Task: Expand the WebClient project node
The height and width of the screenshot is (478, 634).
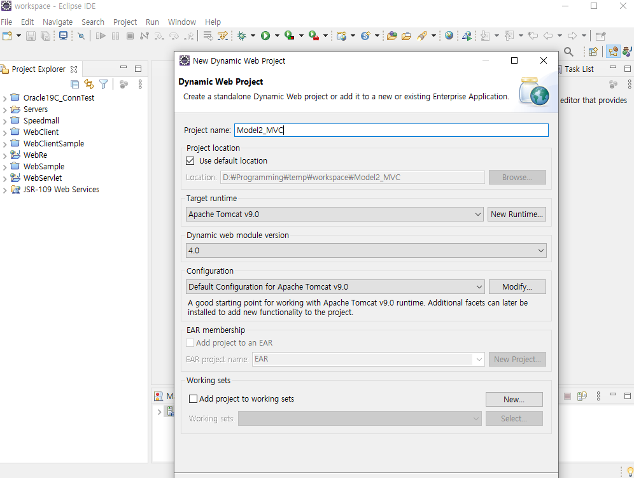Action: pyautogui.click(x=4, y=132)
